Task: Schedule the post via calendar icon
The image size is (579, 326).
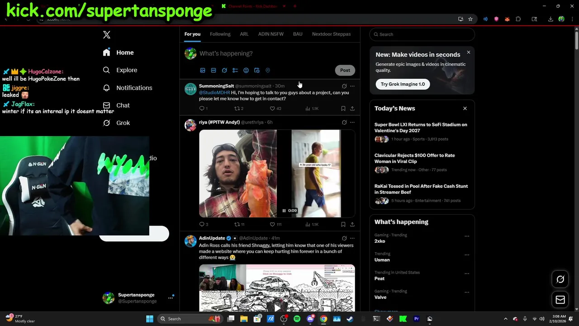Action: (257, 71)
